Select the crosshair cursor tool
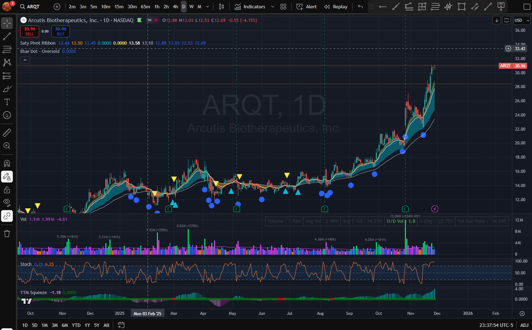Screen dimensions: 532x330 [7, 23]
